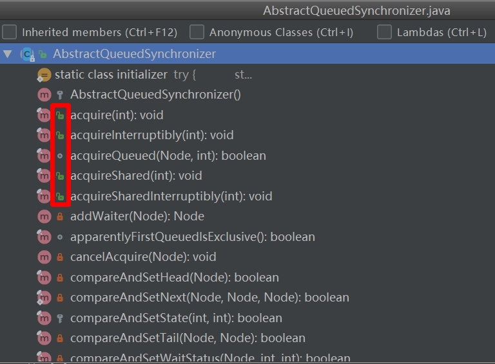Click the AbstractQueuedSynchronizer class icon

[27, 54]
